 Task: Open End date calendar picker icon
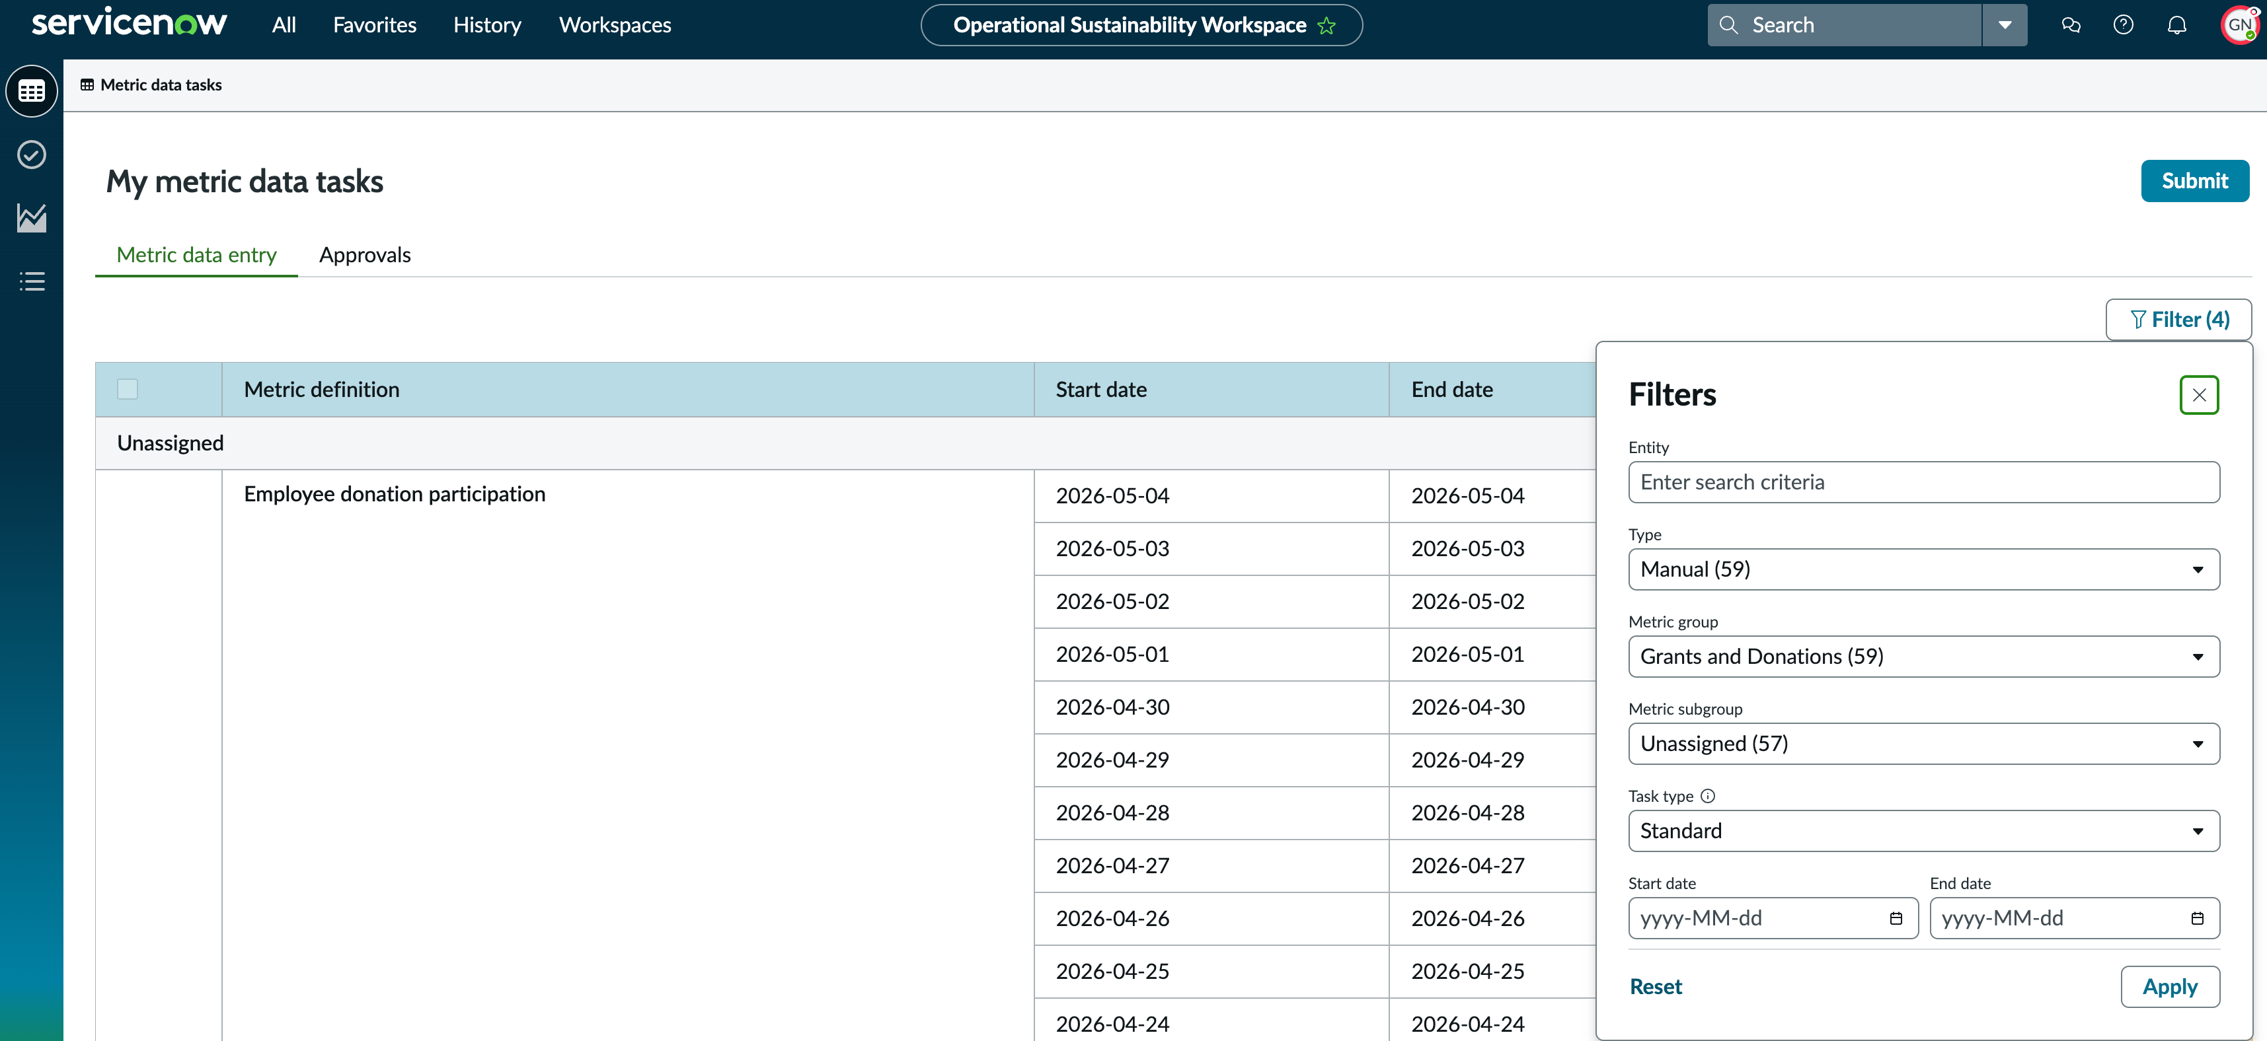tap(2198, 918)
